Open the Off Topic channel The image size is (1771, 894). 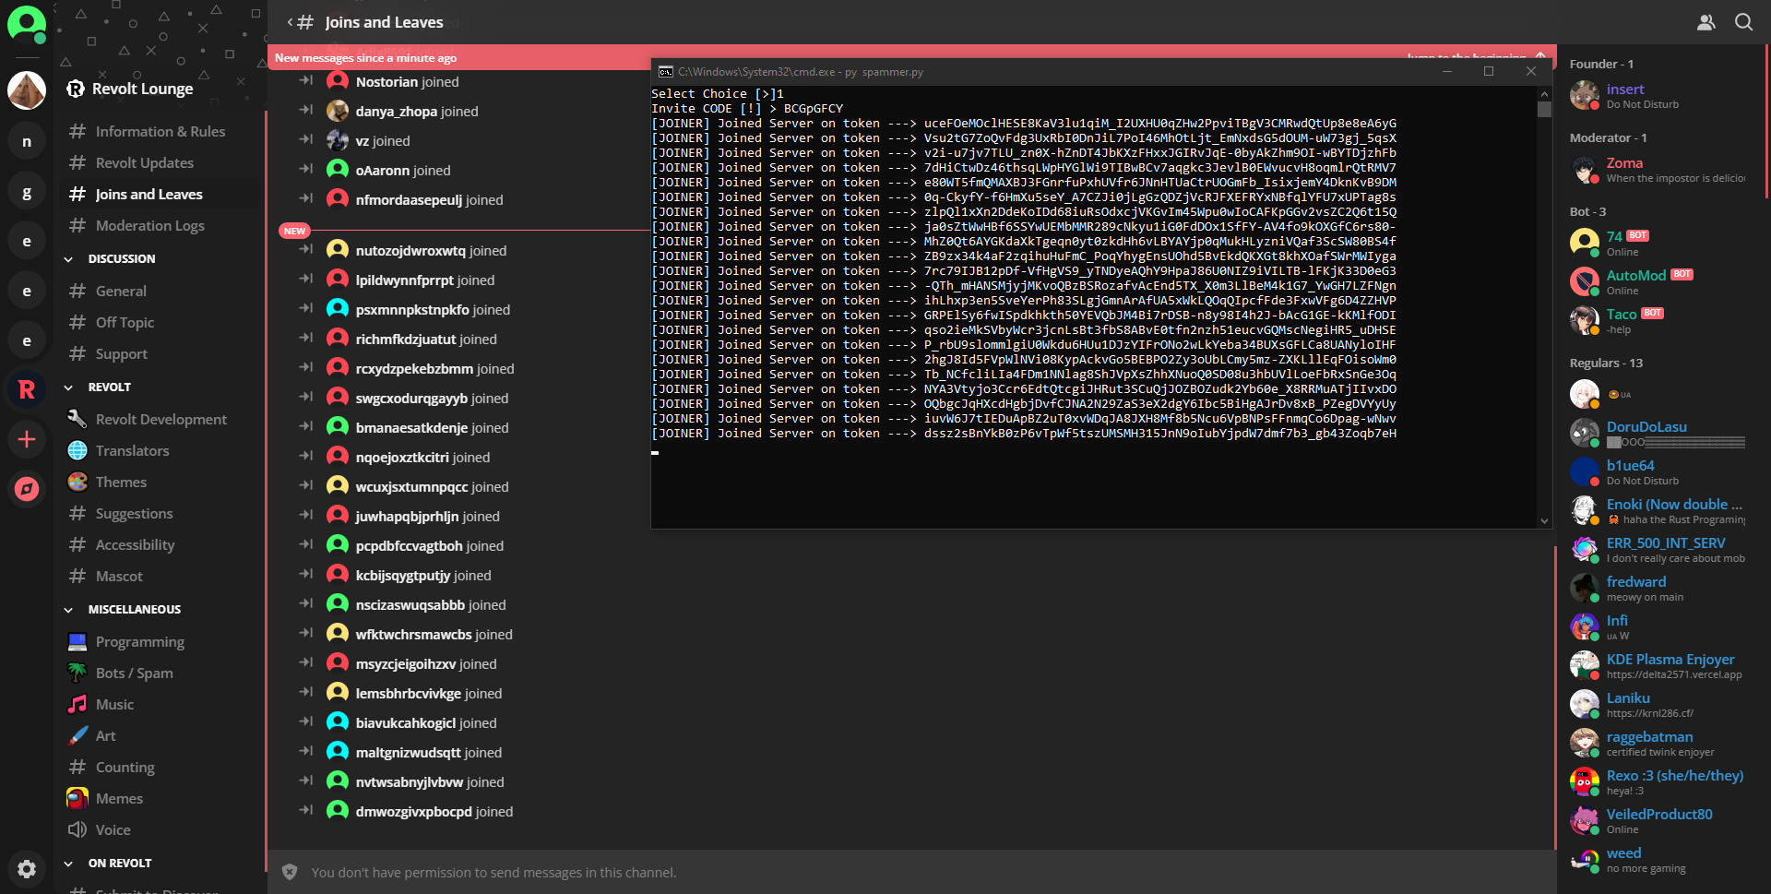point(159,322)
